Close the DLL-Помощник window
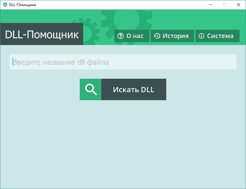 239,5
